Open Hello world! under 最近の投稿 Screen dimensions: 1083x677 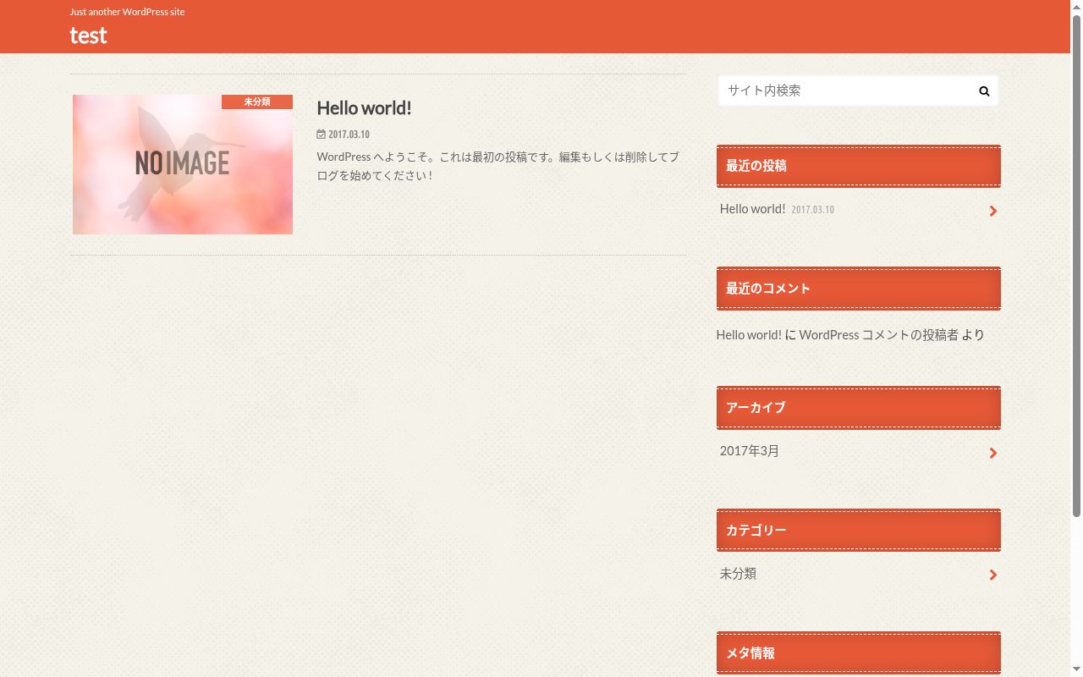pos(752,209)
